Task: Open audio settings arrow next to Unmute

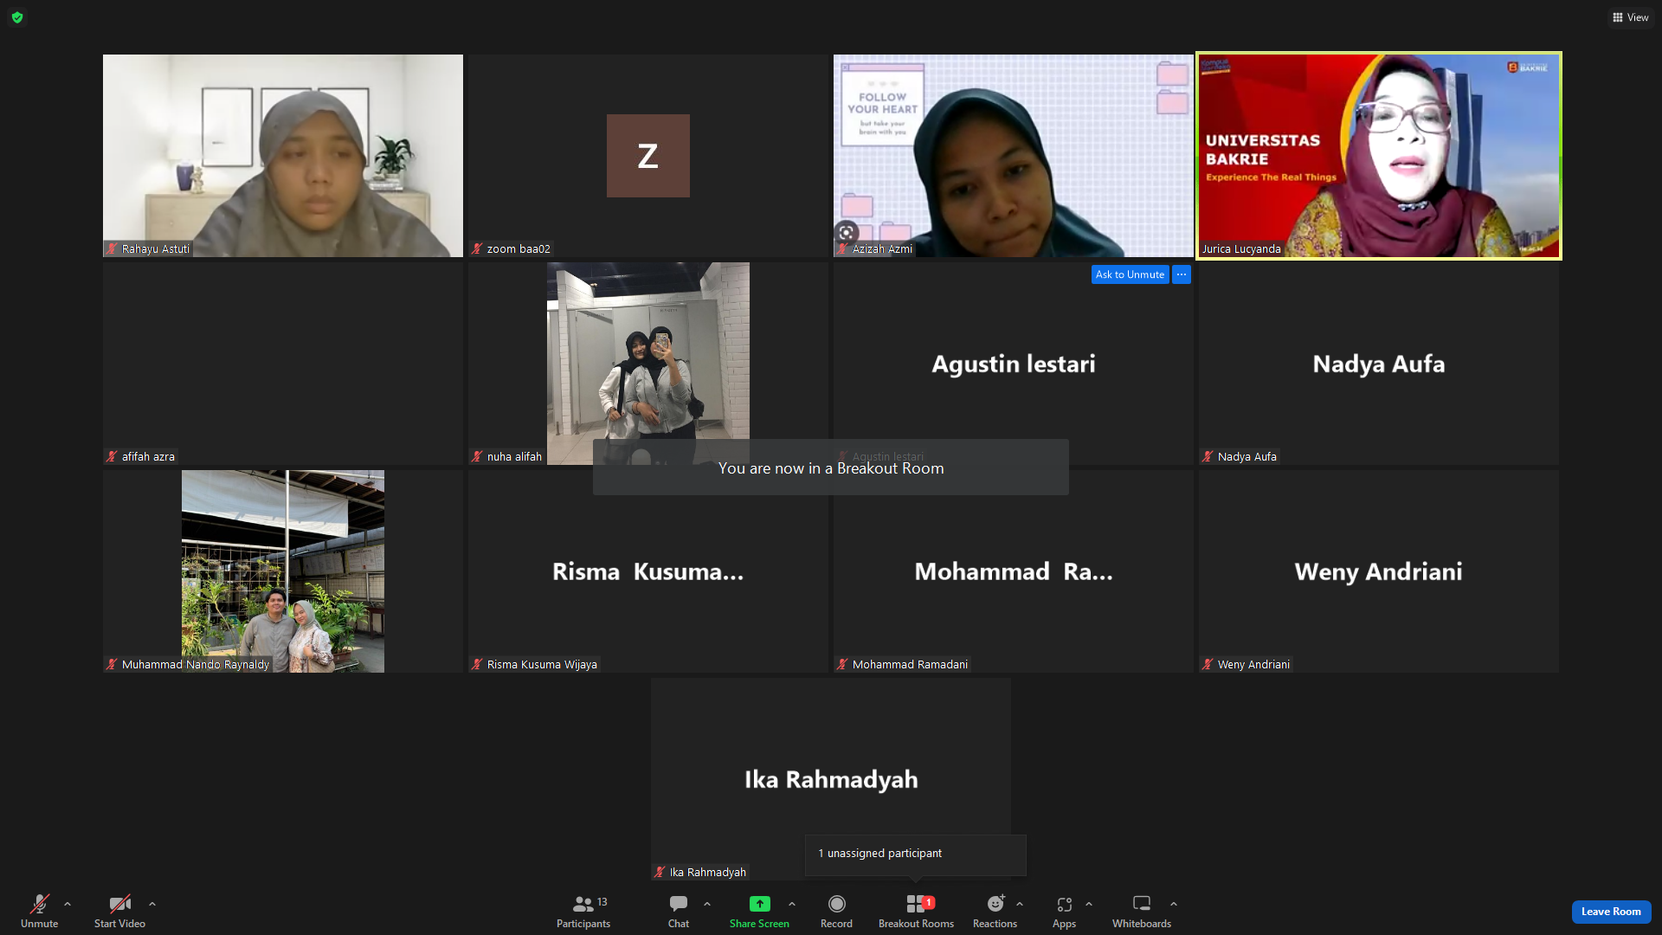Action: [x=68, y=904]
